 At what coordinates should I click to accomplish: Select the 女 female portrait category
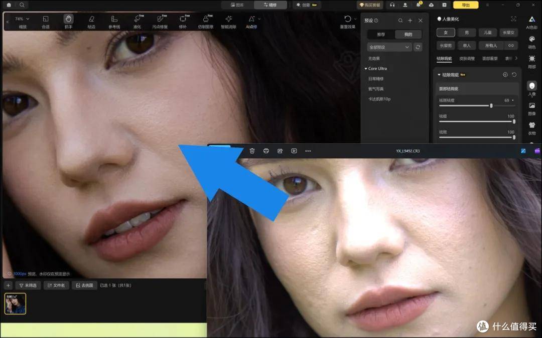click(446, 33)
